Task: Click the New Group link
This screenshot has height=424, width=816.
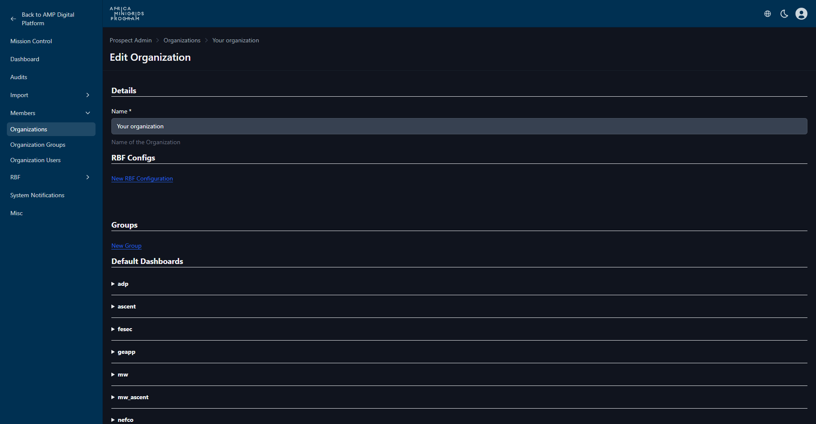Action: 126,246
